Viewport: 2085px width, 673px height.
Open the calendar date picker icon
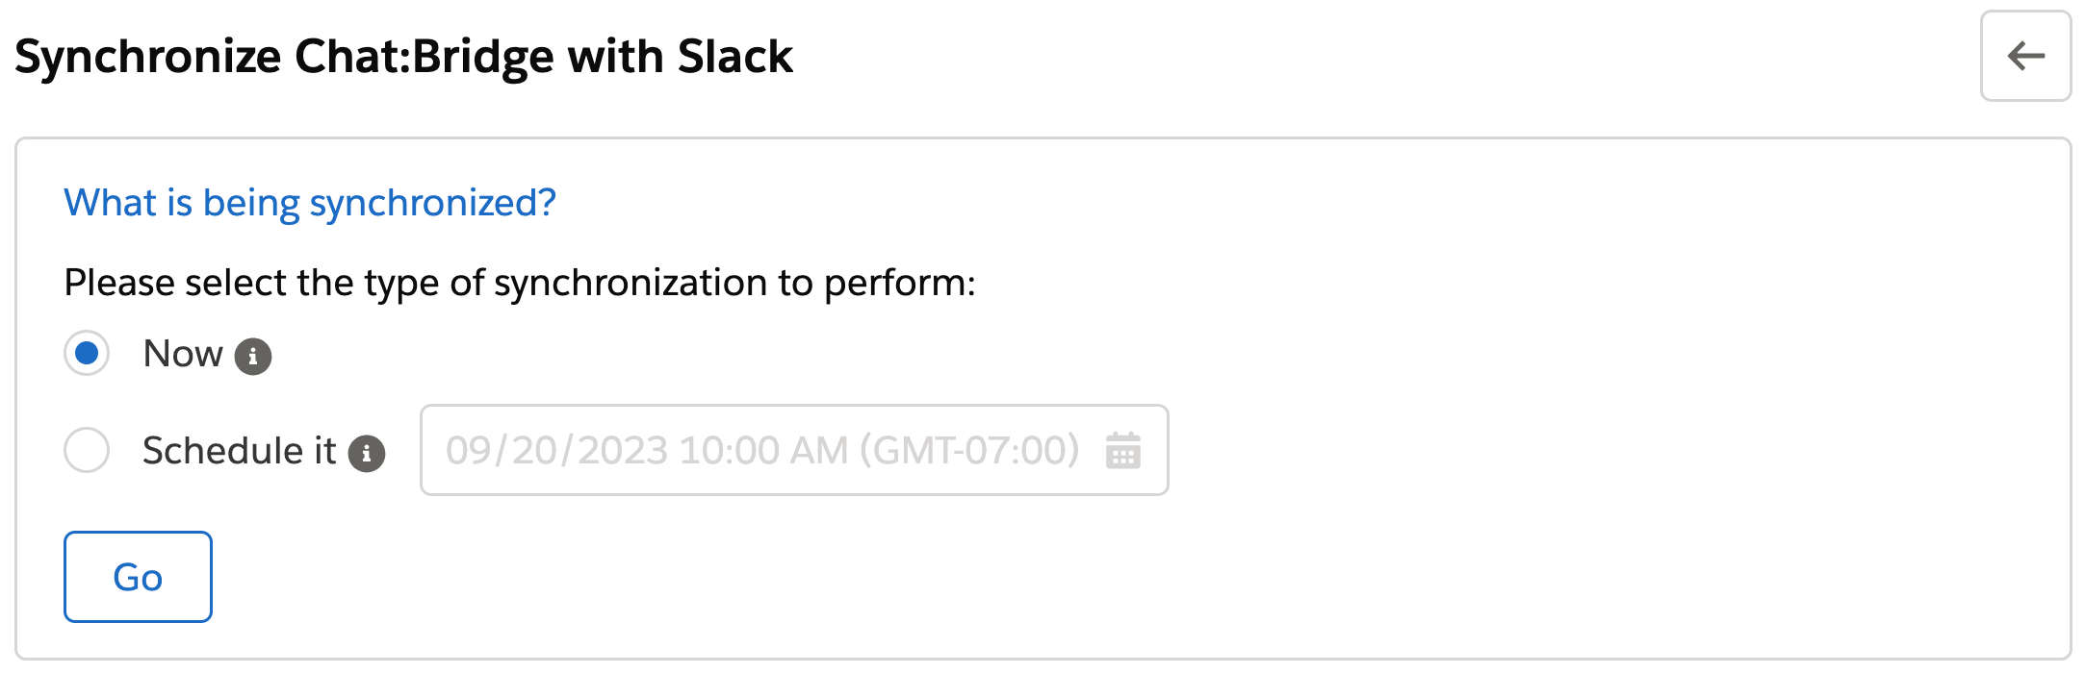point(1122,451)
